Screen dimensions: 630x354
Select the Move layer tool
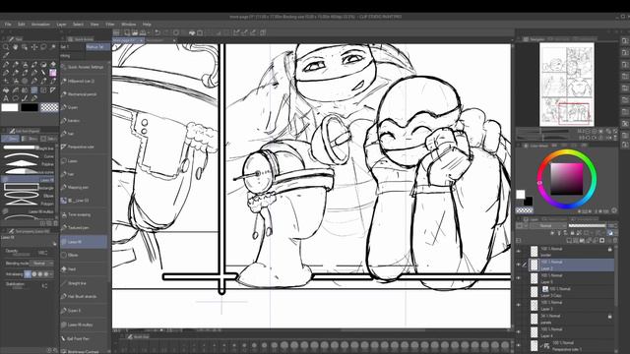[34, 47]
